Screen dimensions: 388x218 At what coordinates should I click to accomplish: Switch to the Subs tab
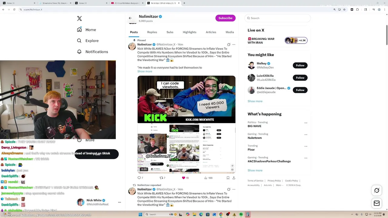[x=170, y=32]
